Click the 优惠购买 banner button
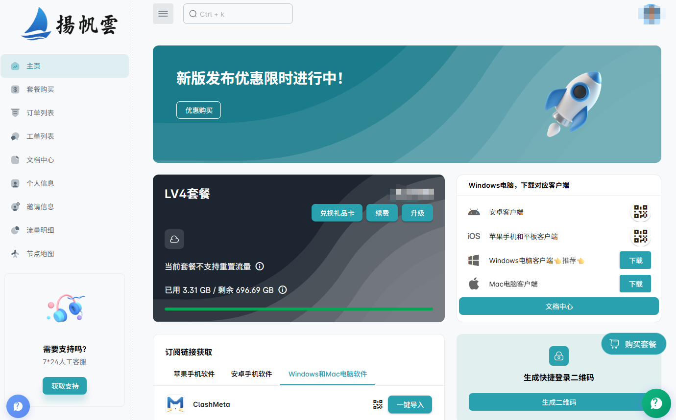676x420 pixels. 198,110
